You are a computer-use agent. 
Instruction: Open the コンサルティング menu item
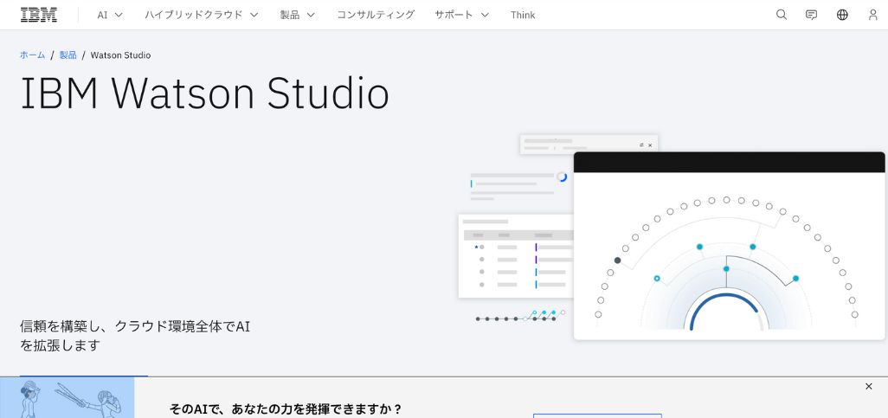coord(376,15)
